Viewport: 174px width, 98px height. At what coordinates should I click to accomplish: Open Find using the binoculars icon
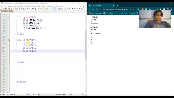click(33, 8)
